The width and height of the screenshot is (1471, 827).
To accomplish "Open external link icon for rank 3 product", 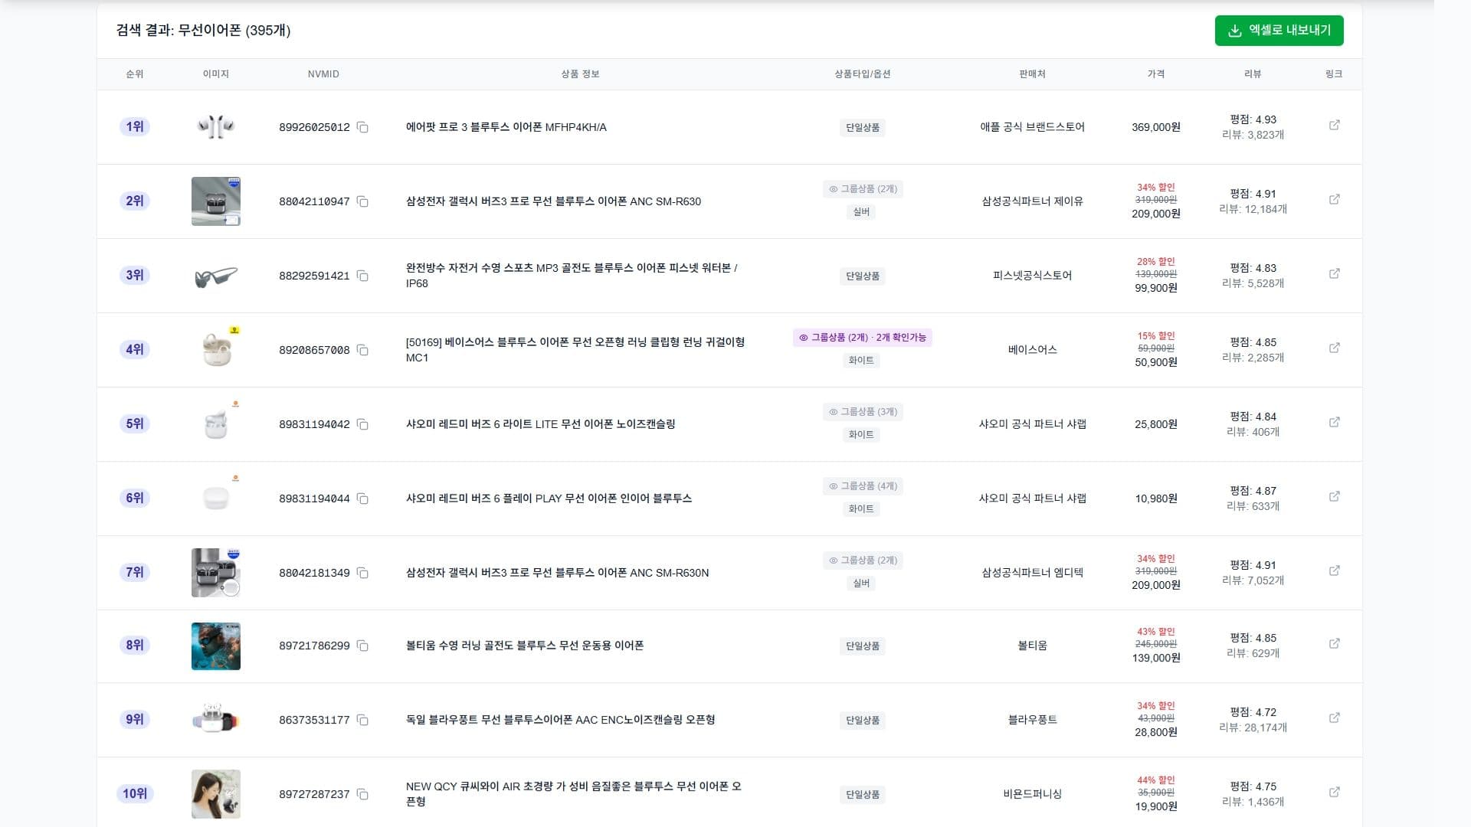I will click(1334, 273).
